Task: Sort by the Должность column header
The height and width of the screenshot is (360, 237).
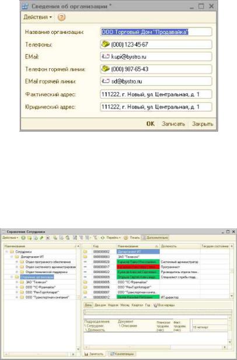Action: 180,246
